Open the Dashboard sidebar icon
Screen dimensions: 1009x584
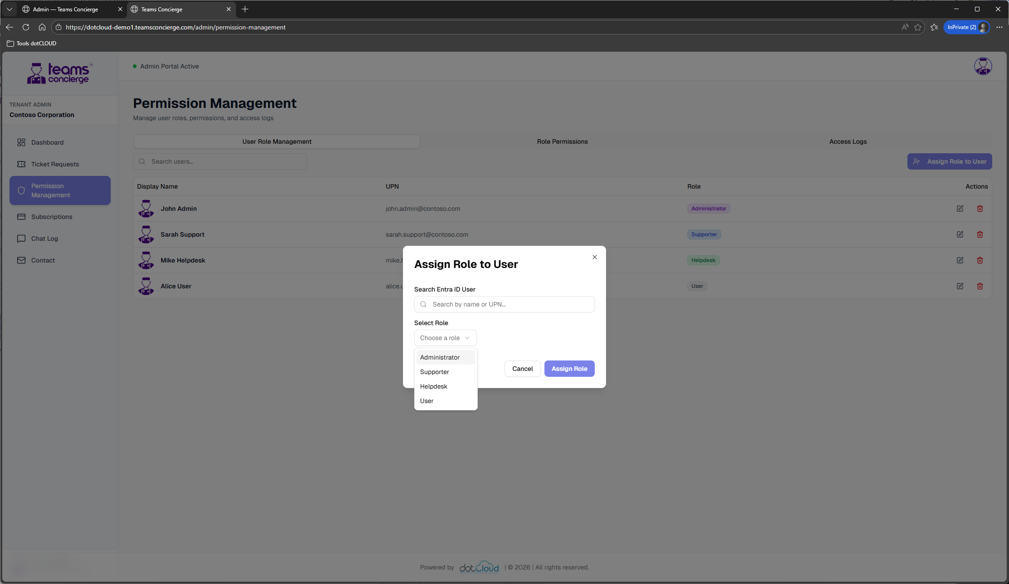[21, 142]
